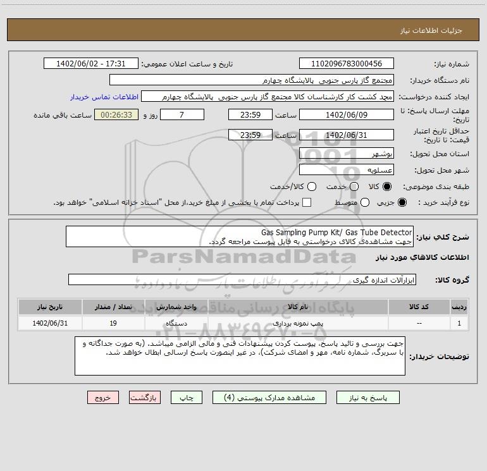
Task: Select the کالا/خدمت radio button
Action: (x=312, y=187)
